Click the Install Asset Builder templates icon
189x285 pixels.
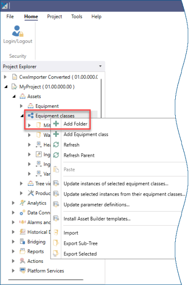pyautogui.click(x=56, y=218)
